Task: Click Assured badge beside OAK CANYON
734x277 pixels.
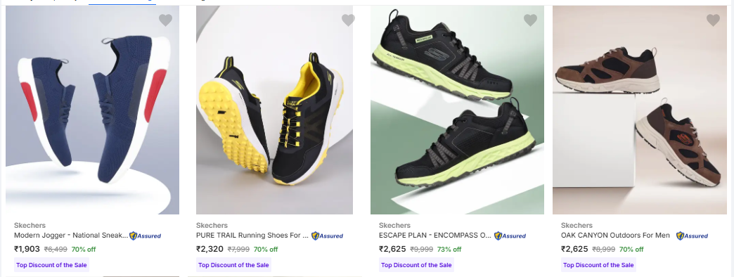Action: pyautogui.click(x=692, y=236)
